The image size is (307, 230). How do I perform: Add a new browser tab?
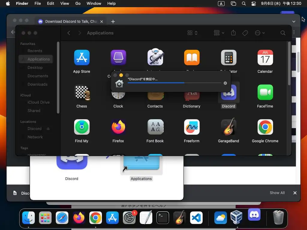(113, 22)
